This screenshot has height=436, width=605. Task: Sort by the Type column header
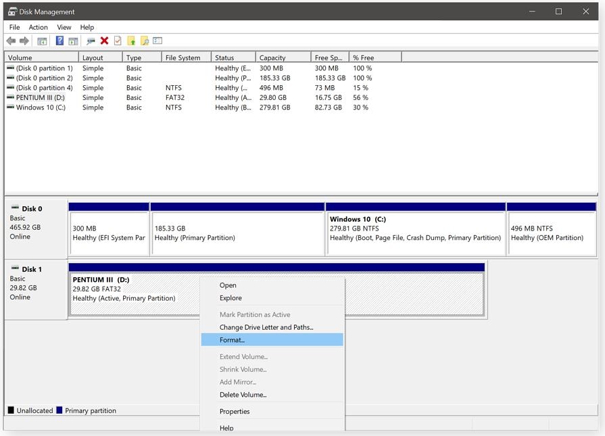142,57
